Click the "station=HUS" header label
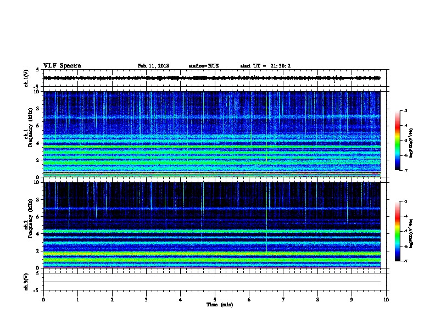 click(x=204, y=66)
